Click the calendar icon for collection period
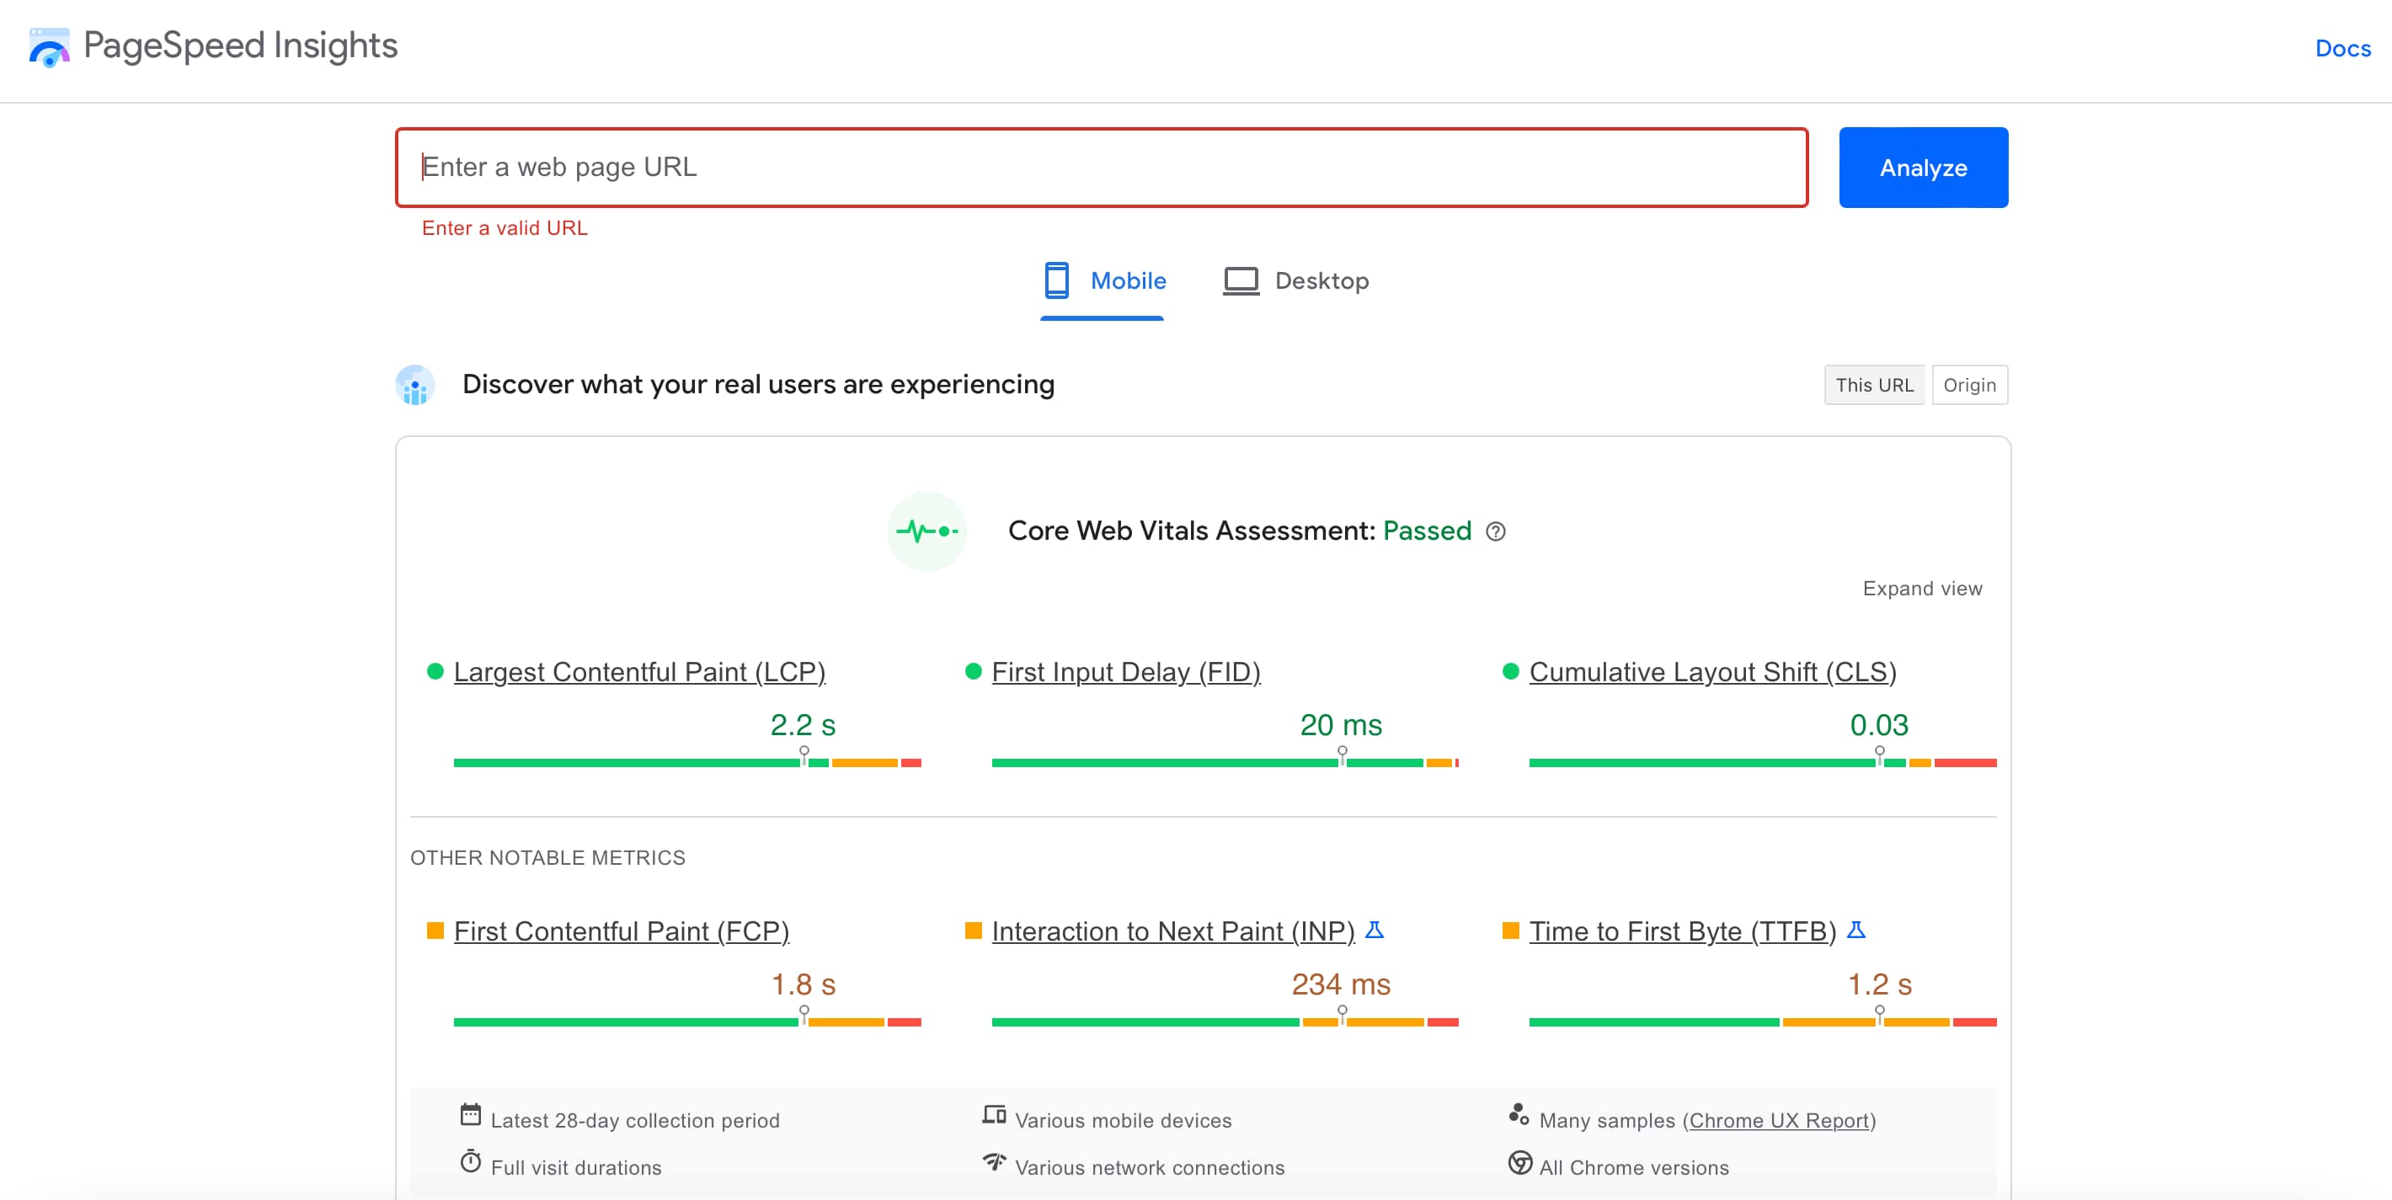 [x=472, y=1117]
